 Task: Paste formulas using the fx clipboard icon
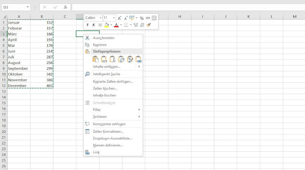coord(112,59)
